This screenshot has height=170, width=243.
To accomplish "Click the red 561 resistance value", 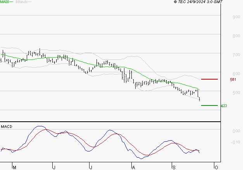I will (233, 80).
